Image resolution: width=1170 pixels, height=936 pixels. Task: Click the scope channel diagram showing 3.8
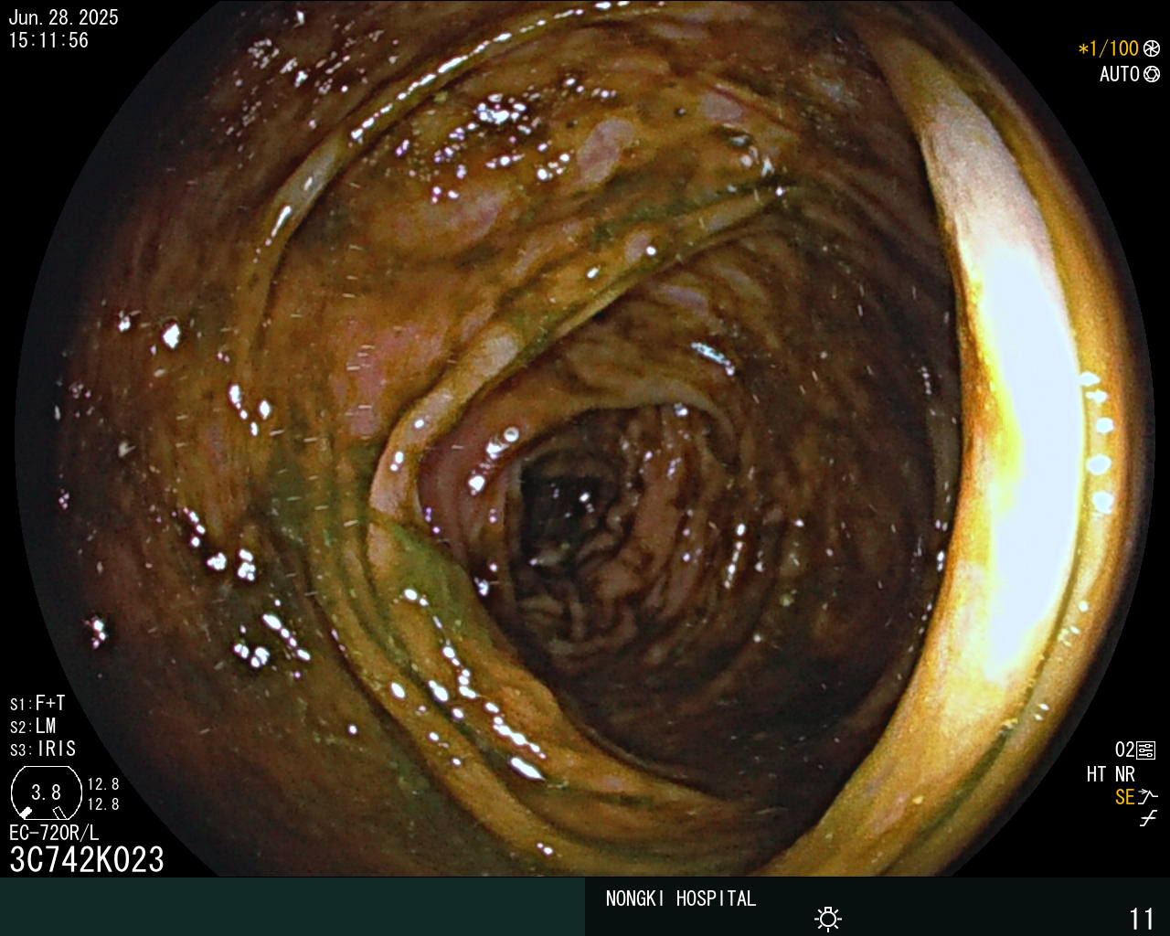click(x=47, y=792)
